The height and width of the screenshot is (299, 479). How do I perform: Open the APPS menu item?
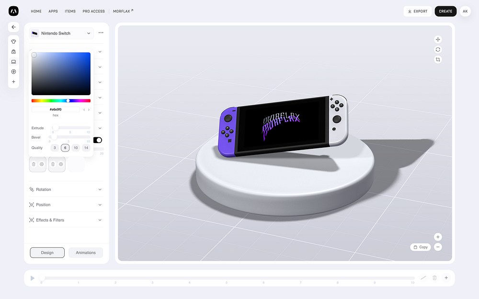pyautogui.click(x=53, y=11)
